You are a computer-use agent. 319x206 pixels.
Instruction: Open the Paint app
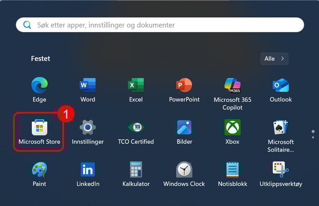point(39,174)
